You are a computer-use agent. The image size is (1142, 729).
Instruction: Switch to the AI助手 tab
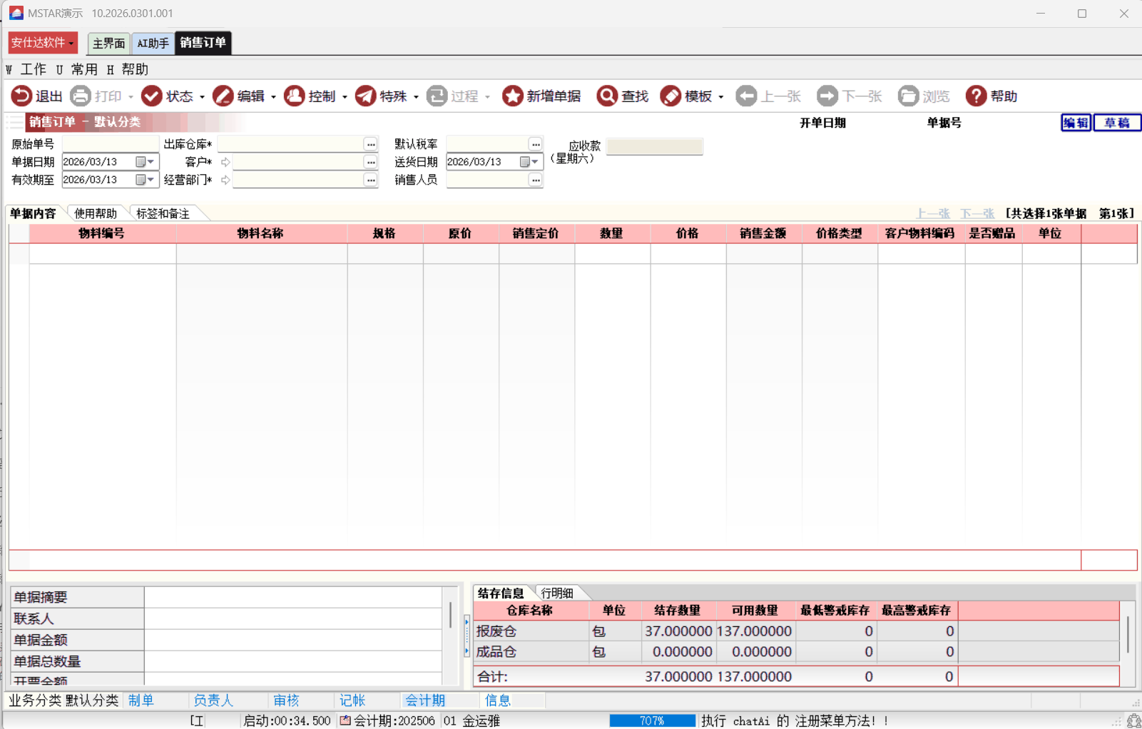(153, 44)
